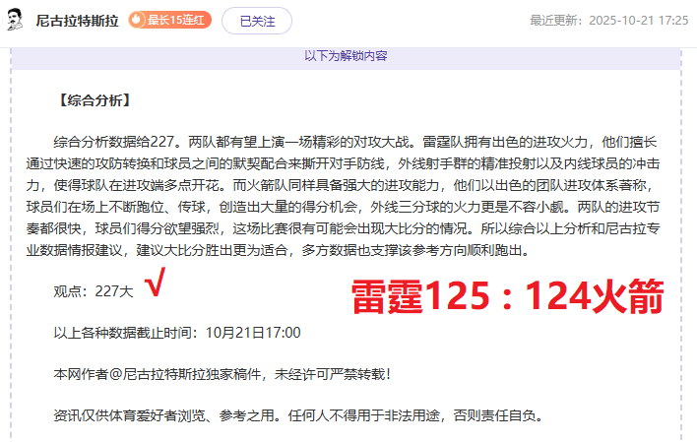Click the line ending 多方数据也支撑该参考方向顺利跑出

point(279,250)
